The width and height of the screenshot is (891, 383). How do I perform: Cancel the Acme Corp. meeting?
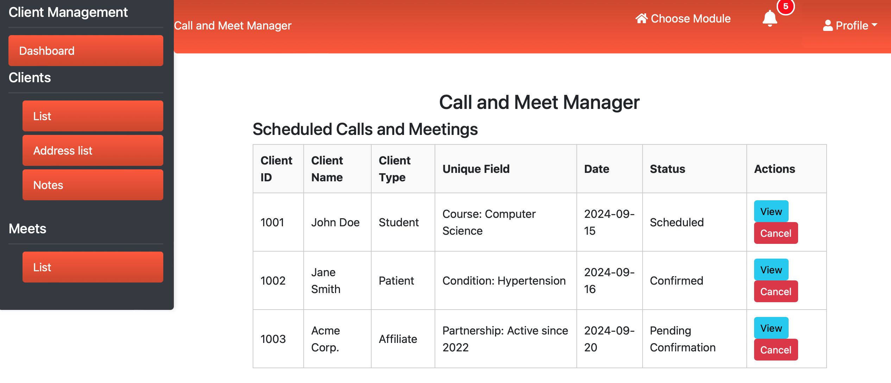point(776,350)
